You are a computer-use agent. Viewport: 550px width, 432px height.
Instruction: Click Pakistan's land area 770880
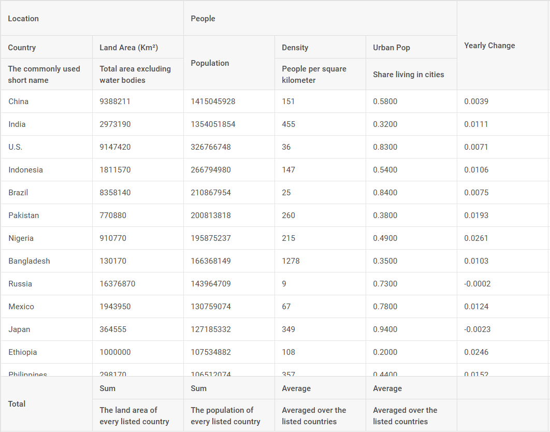[138, 215]
